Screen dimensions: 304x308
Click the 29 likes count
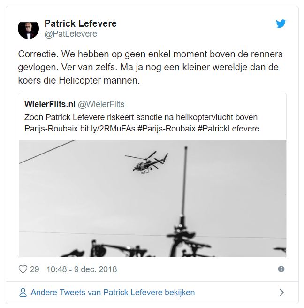tap(35, 269)
